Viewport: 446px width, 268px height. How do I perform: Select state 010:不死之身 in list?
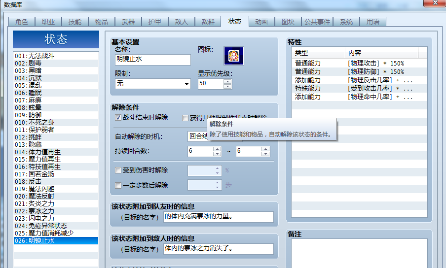tap(56, 122)
